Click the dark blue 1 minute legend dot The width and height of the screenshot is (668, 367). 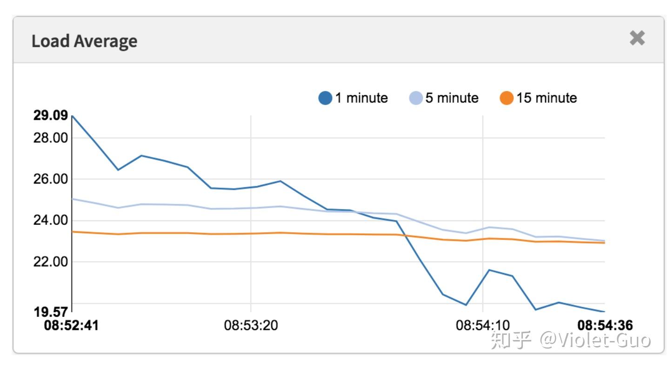325,98
